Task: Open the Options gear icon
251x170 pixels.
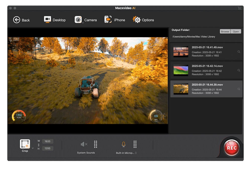Action: [136, 20]
